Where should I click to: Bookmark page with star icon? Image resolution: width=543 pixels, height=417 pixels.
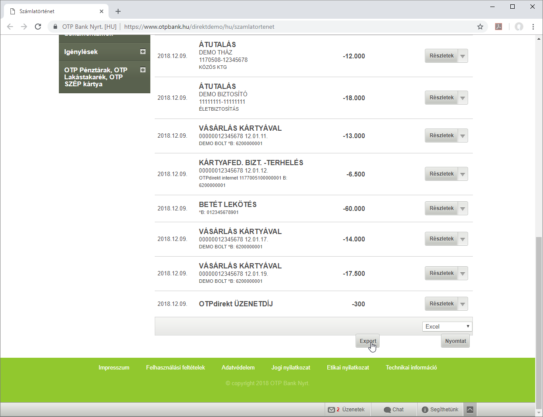pyautogui.click(x=480, y=27)
